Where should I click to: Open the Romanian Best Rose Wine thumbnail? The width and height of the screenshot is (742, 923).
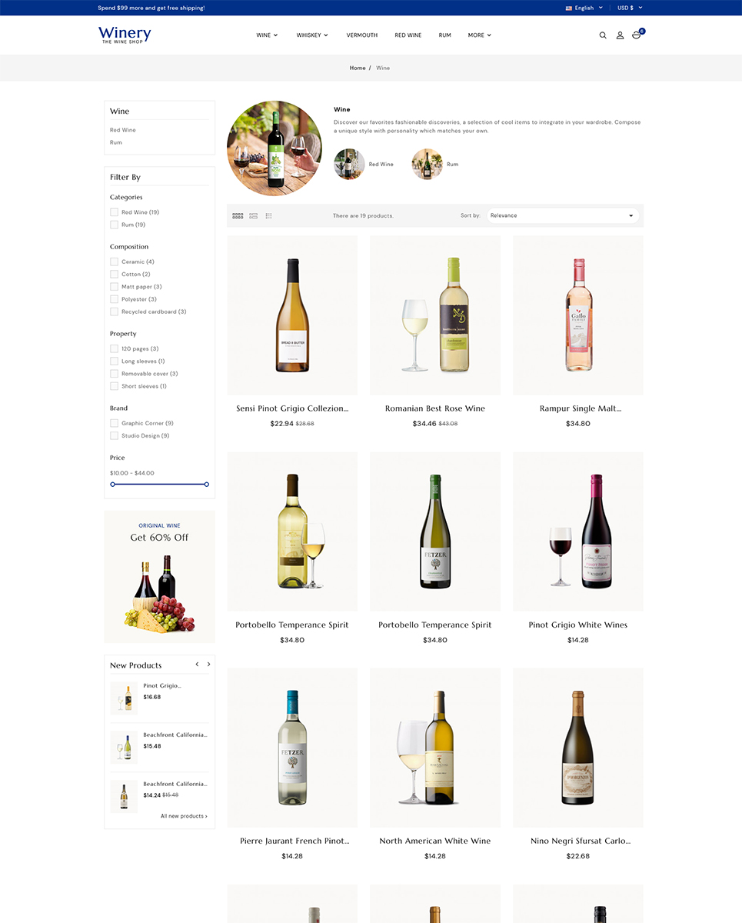[x=435, y=315]
